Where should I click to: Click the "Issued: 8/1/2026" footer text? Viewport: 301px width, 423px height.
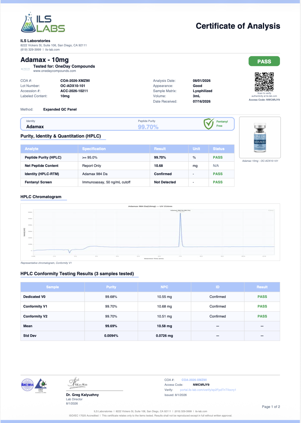pos(175,395)
